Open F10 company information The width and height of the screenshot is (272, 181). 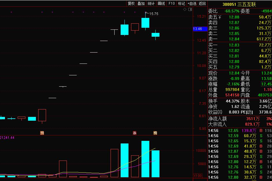click(x=172, y=3)
